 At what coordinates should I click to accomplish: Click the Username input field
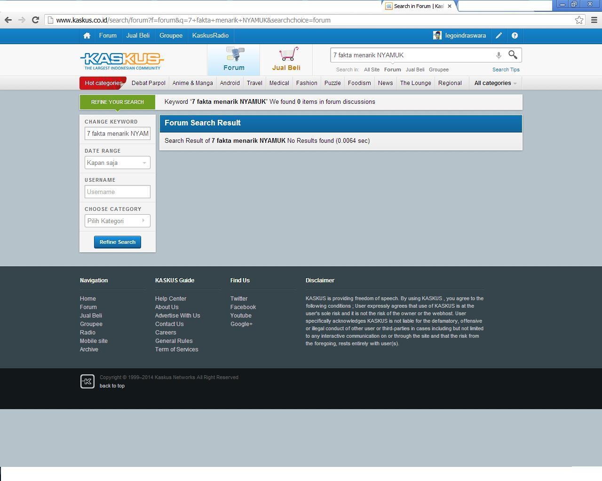click(118, 192)
